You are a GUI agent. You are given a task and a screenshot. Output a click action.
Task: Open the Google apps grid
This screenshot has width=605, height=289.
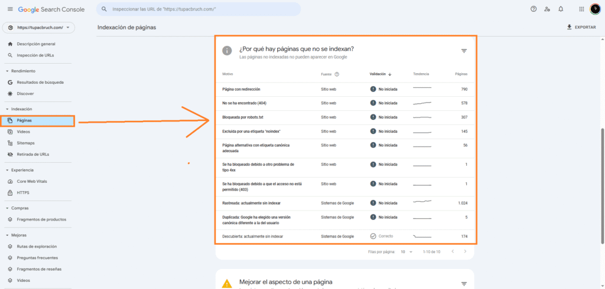coord(581,9)
